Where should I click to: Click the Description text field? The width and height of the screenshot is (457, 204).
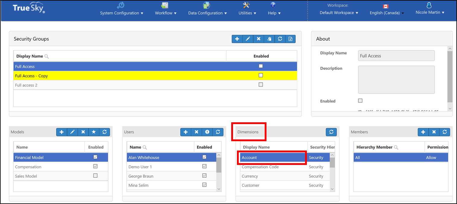click(396, 80)
